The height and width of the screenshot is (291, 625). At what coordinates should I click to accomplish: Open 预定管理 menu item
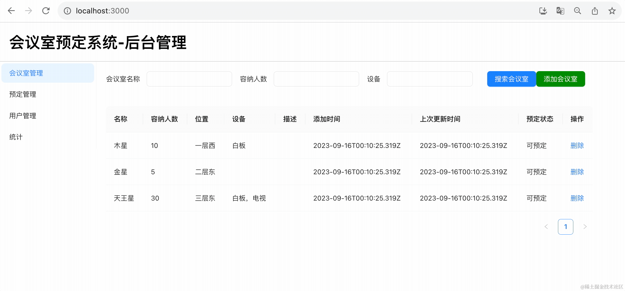[23, 94]
